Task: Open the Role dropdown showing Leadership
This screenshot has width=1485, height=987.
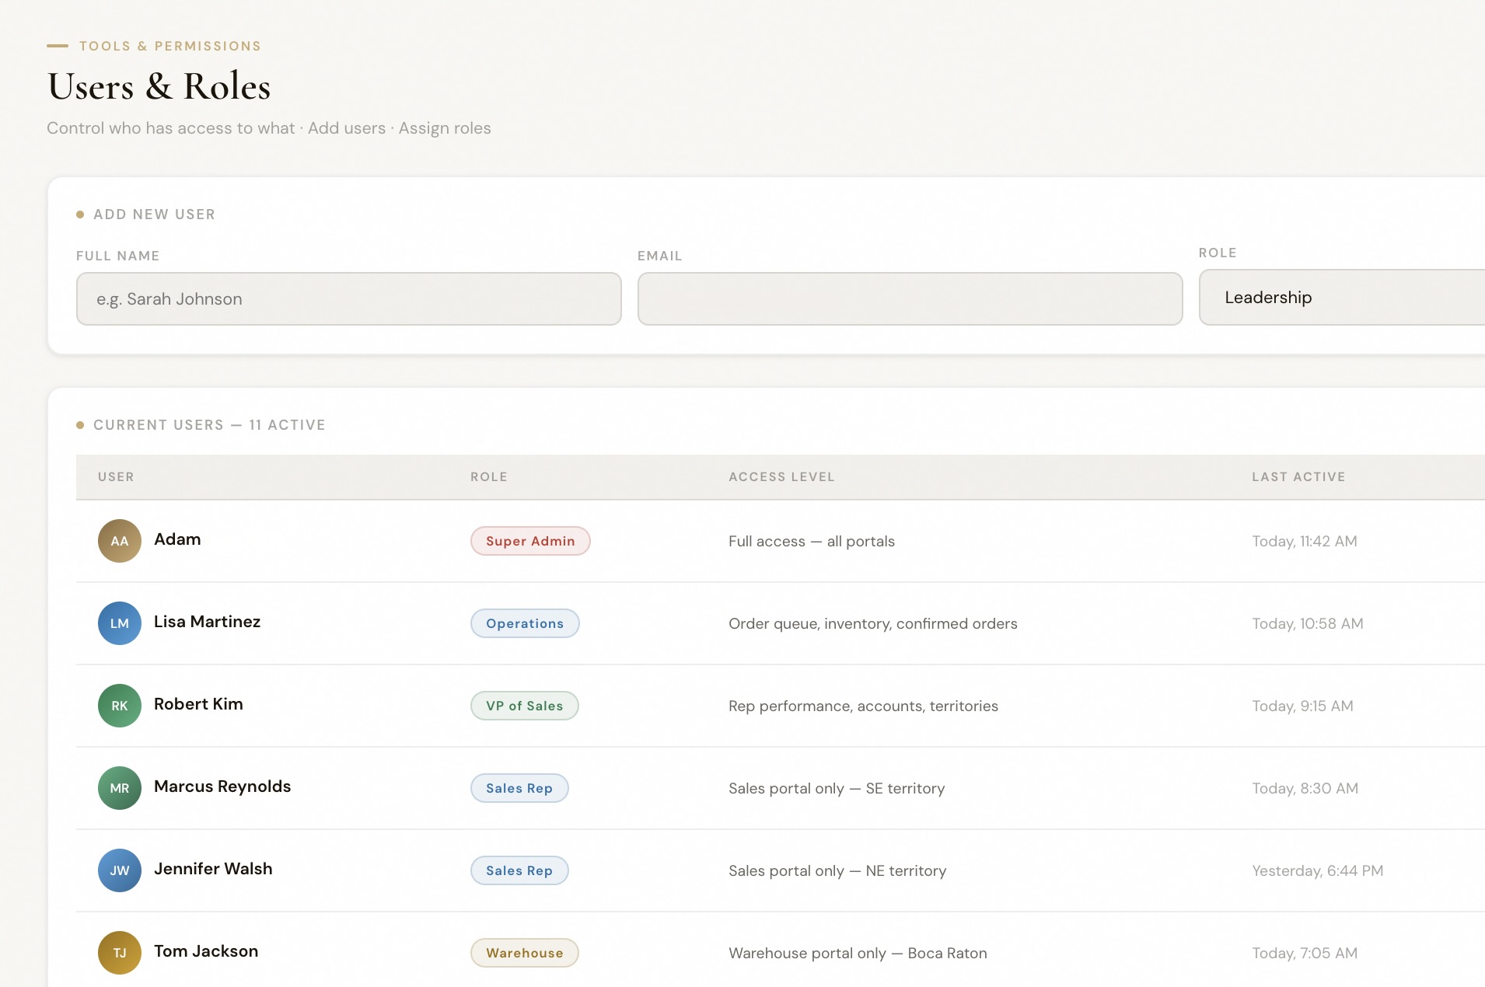Action: (1342, 297)
